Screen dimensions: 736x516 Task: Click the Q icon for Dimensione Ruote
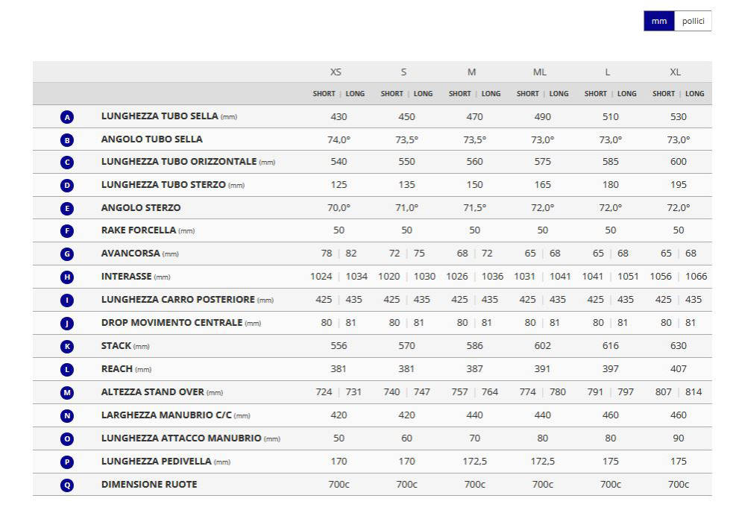click(x=67, y=485)
